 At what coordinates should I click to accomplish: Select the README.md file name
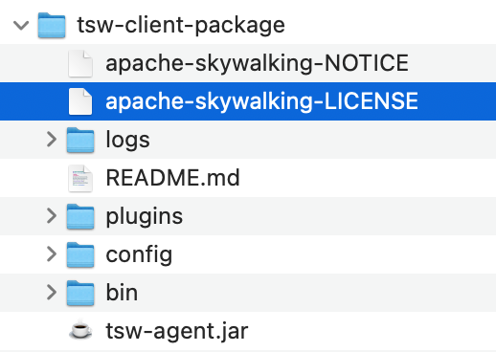coord(172,178)
